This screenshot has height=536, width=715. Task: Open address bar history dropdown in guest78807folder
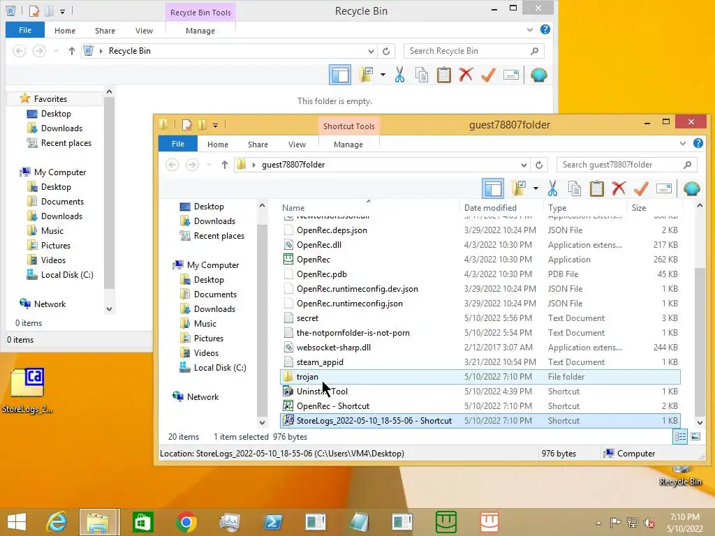[524, 165]
